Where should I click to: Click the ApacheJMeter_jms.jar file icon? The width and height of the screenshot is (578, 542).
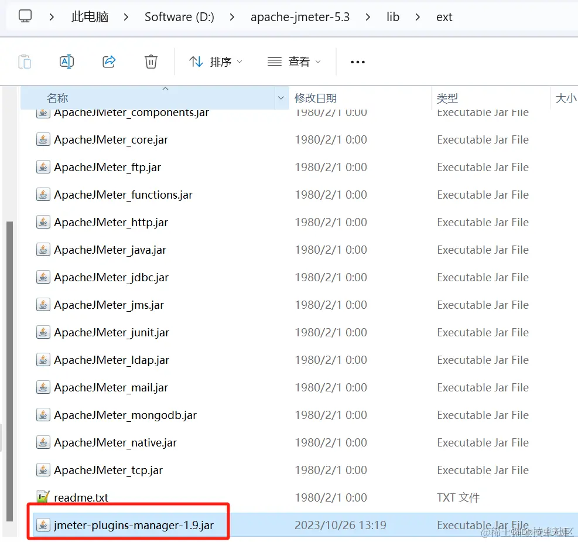point(43,305)
